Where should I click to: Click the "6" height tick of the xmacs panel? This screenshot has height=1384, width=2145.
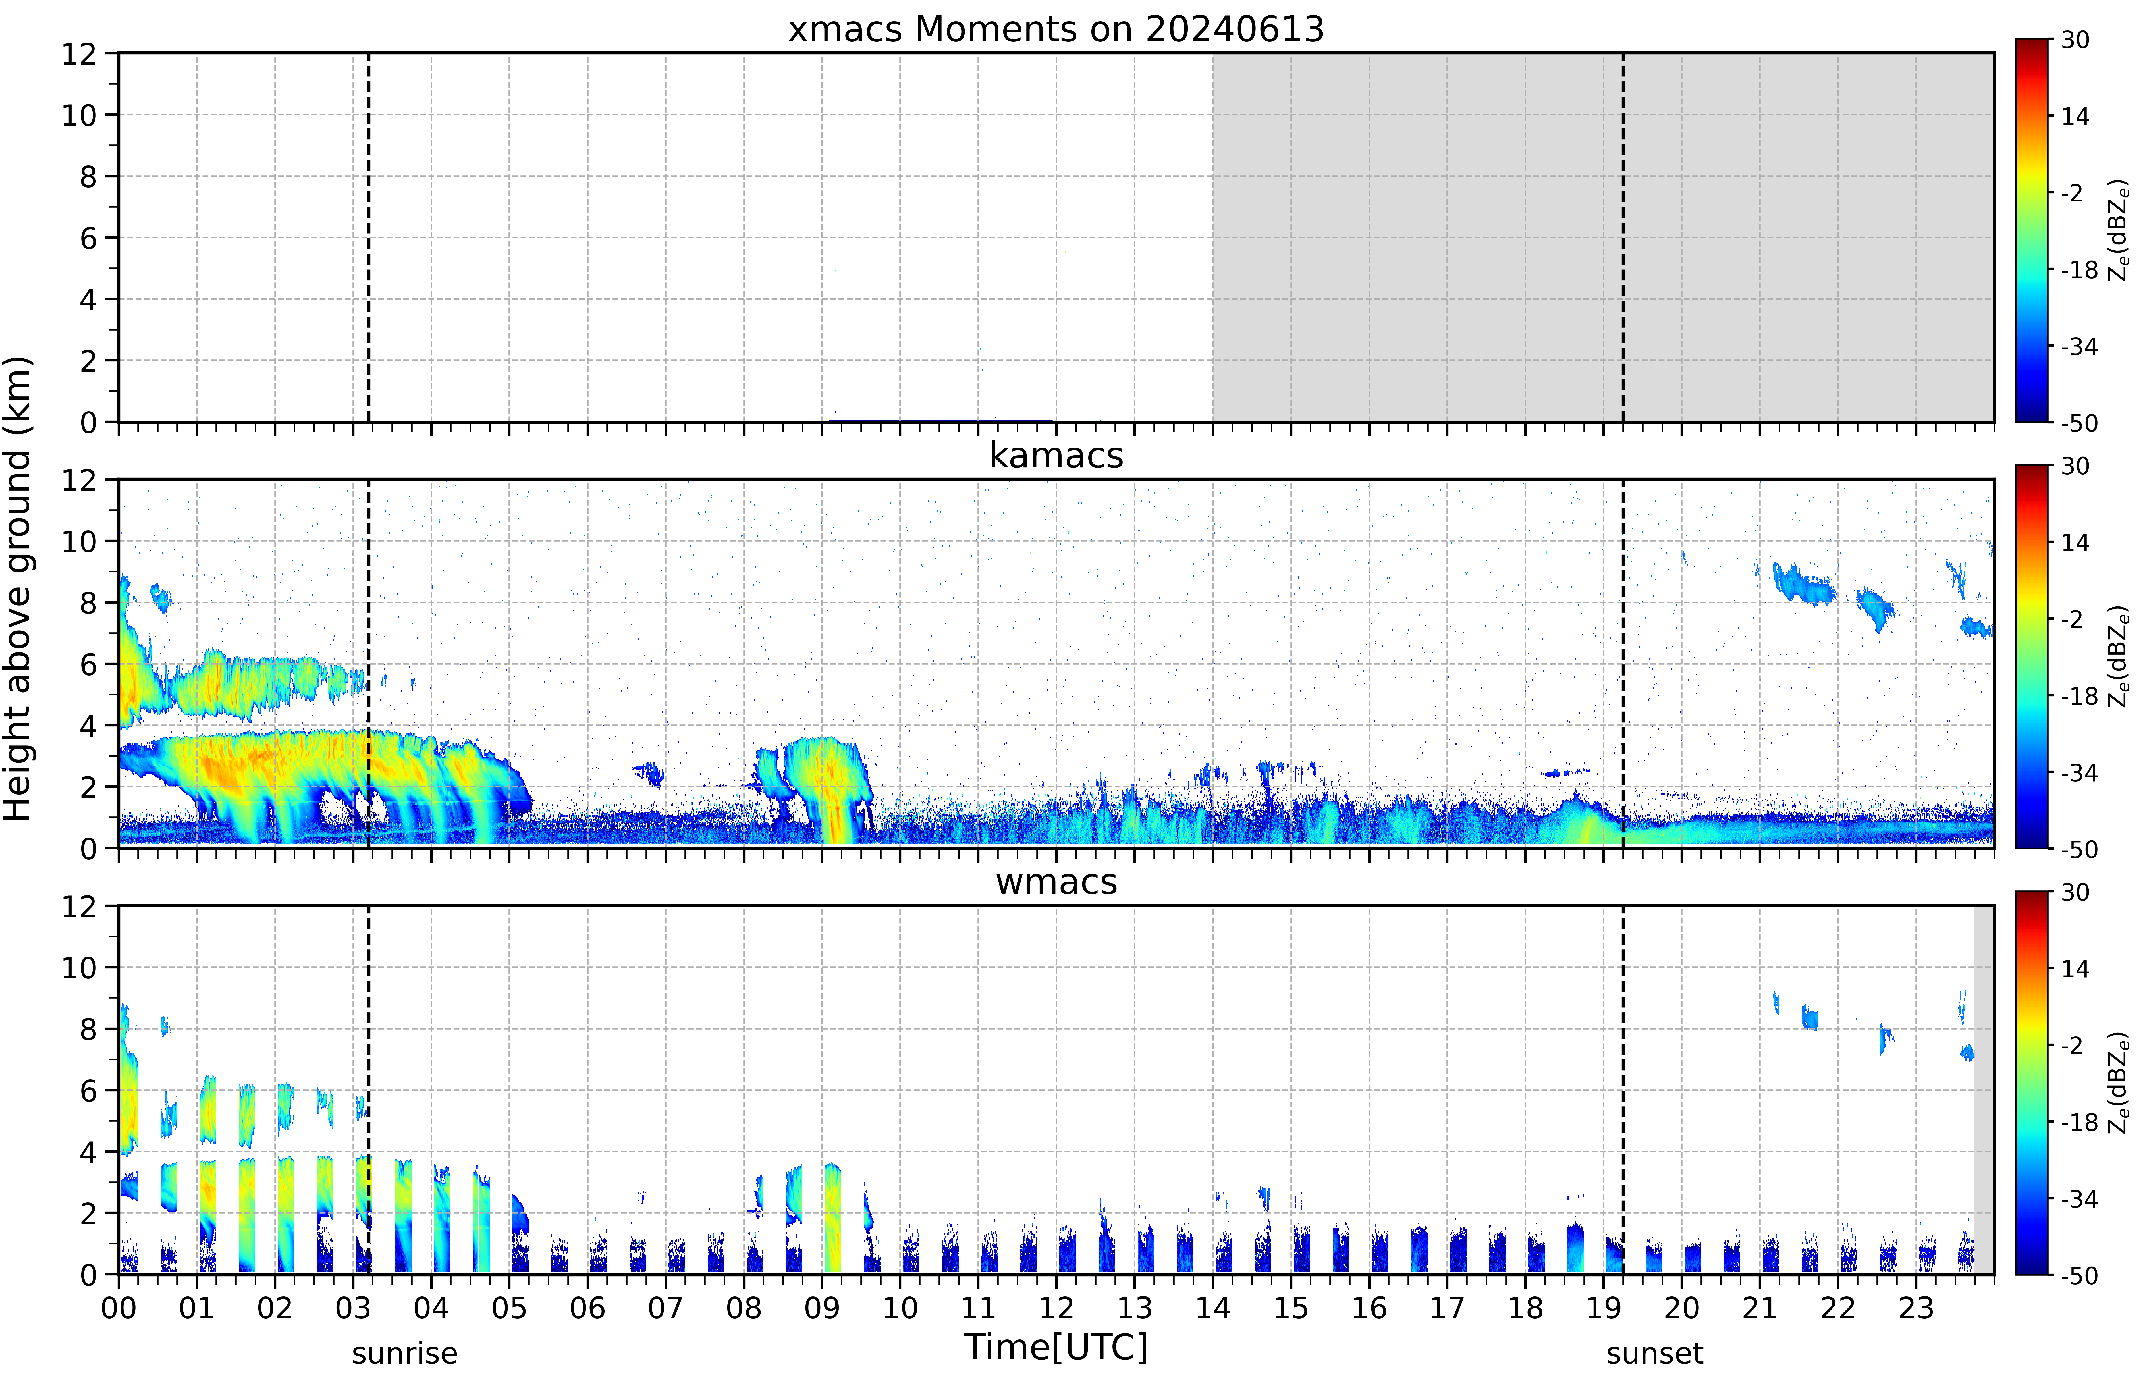click(x=88, y=238)
